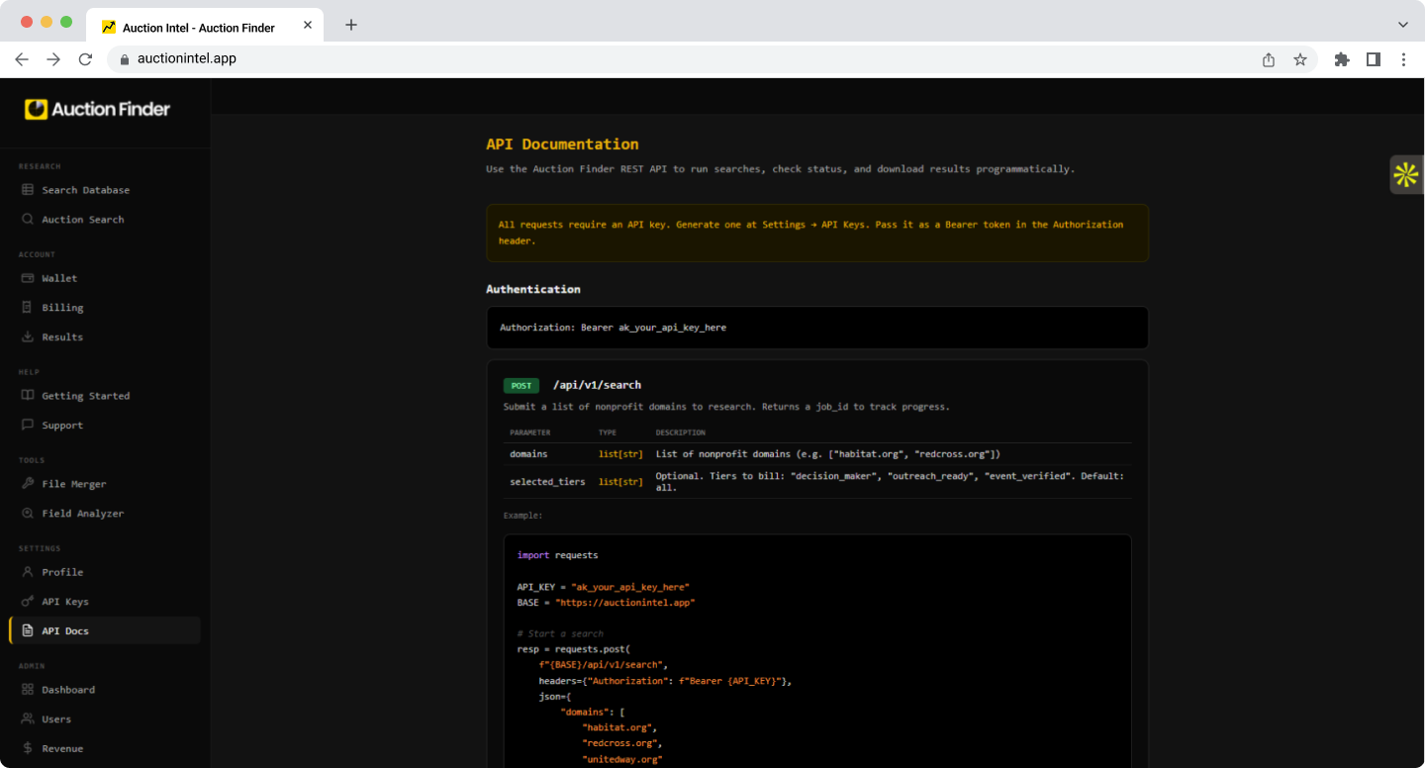Bookmark this page with star icon
The width and height of the screenshot is (1425, 768).
(x=1300, y=59)
